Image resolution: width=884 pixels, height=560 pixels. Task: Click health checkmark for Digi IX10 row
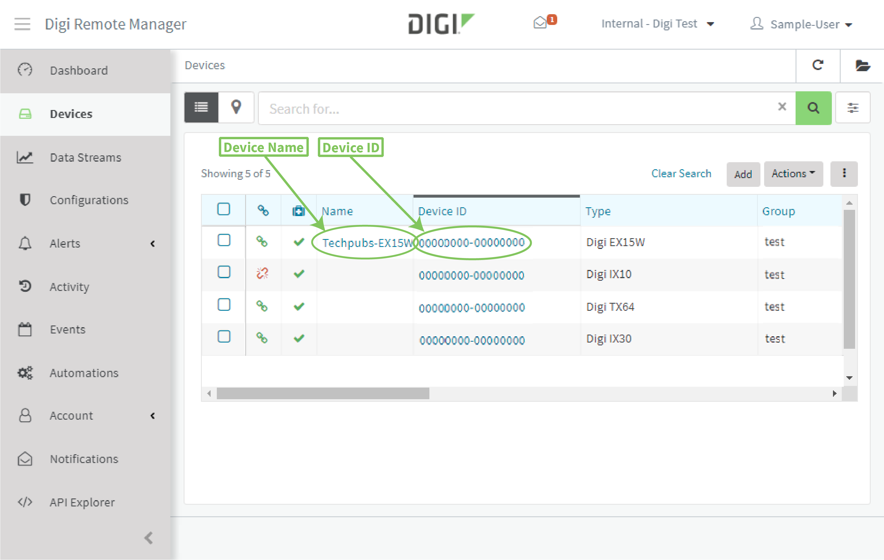tap(299, 274)
